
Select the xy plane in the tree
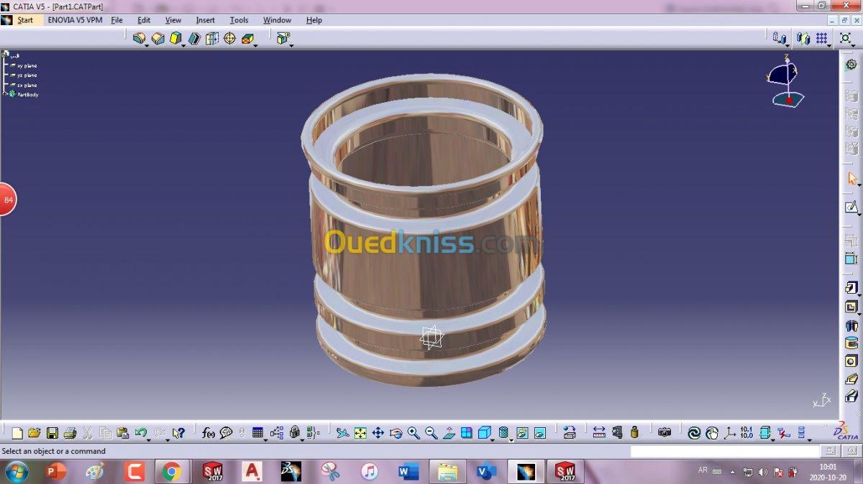27,65
